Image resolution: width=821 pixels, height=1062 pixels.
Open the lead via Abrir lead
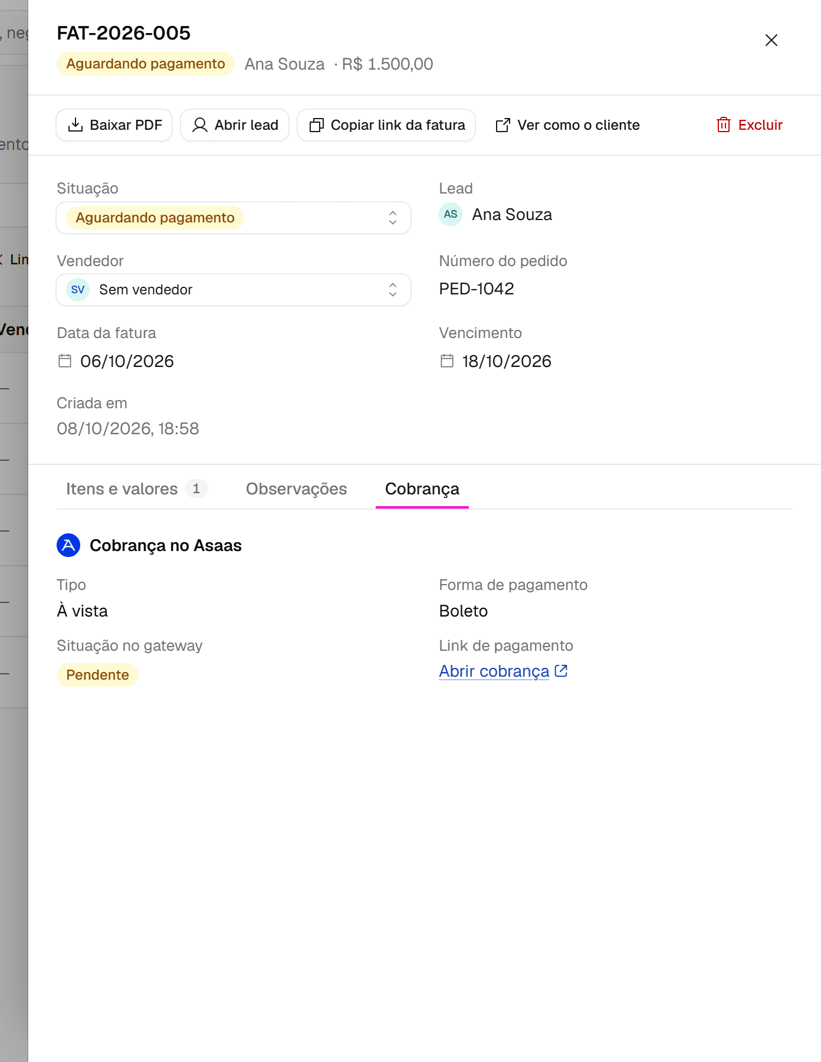click(235, 125)
